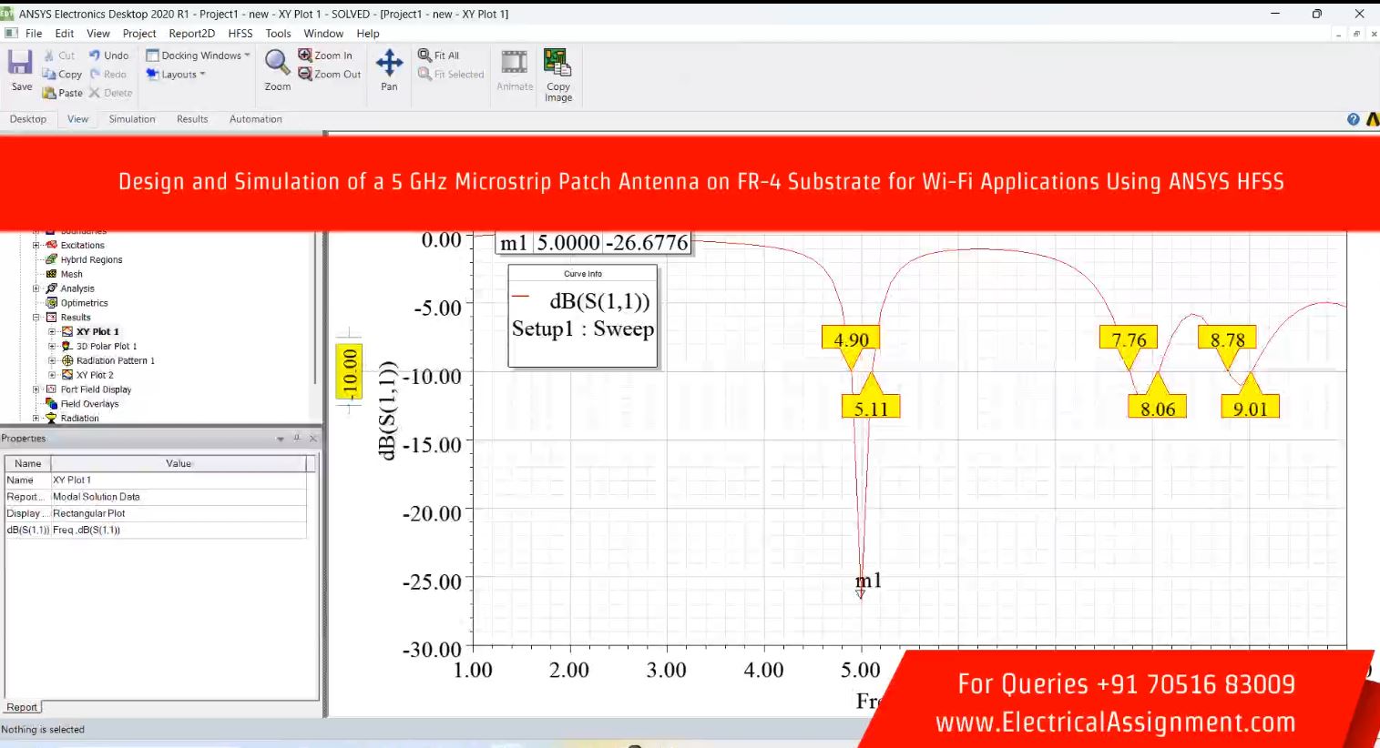The height and width of the screenshot is (748, 1380).
Task: Click the blue help question mark icon
Action: click(x=1353, y=119)
